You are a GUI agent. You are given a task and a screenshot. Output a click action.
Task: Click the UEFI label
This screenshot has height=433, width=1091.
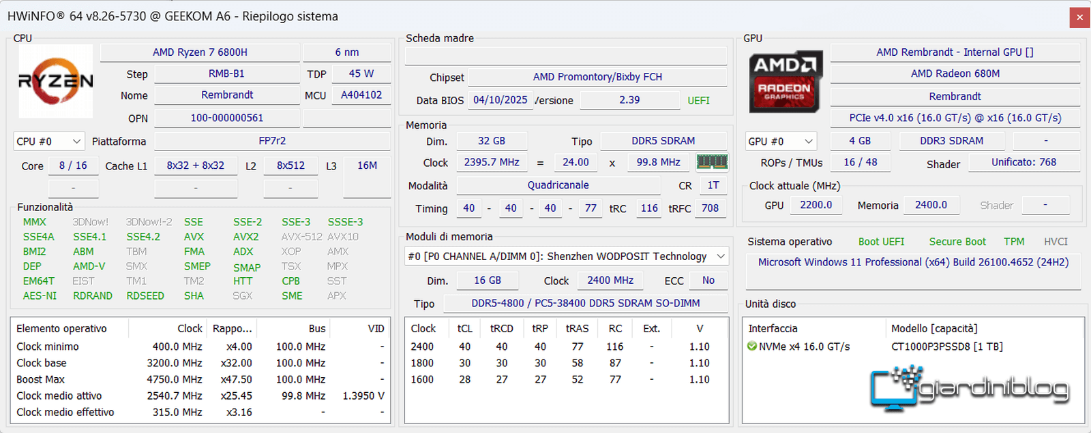[x=699, y=101]
